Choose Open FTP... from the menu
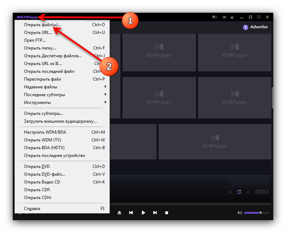 62,40
